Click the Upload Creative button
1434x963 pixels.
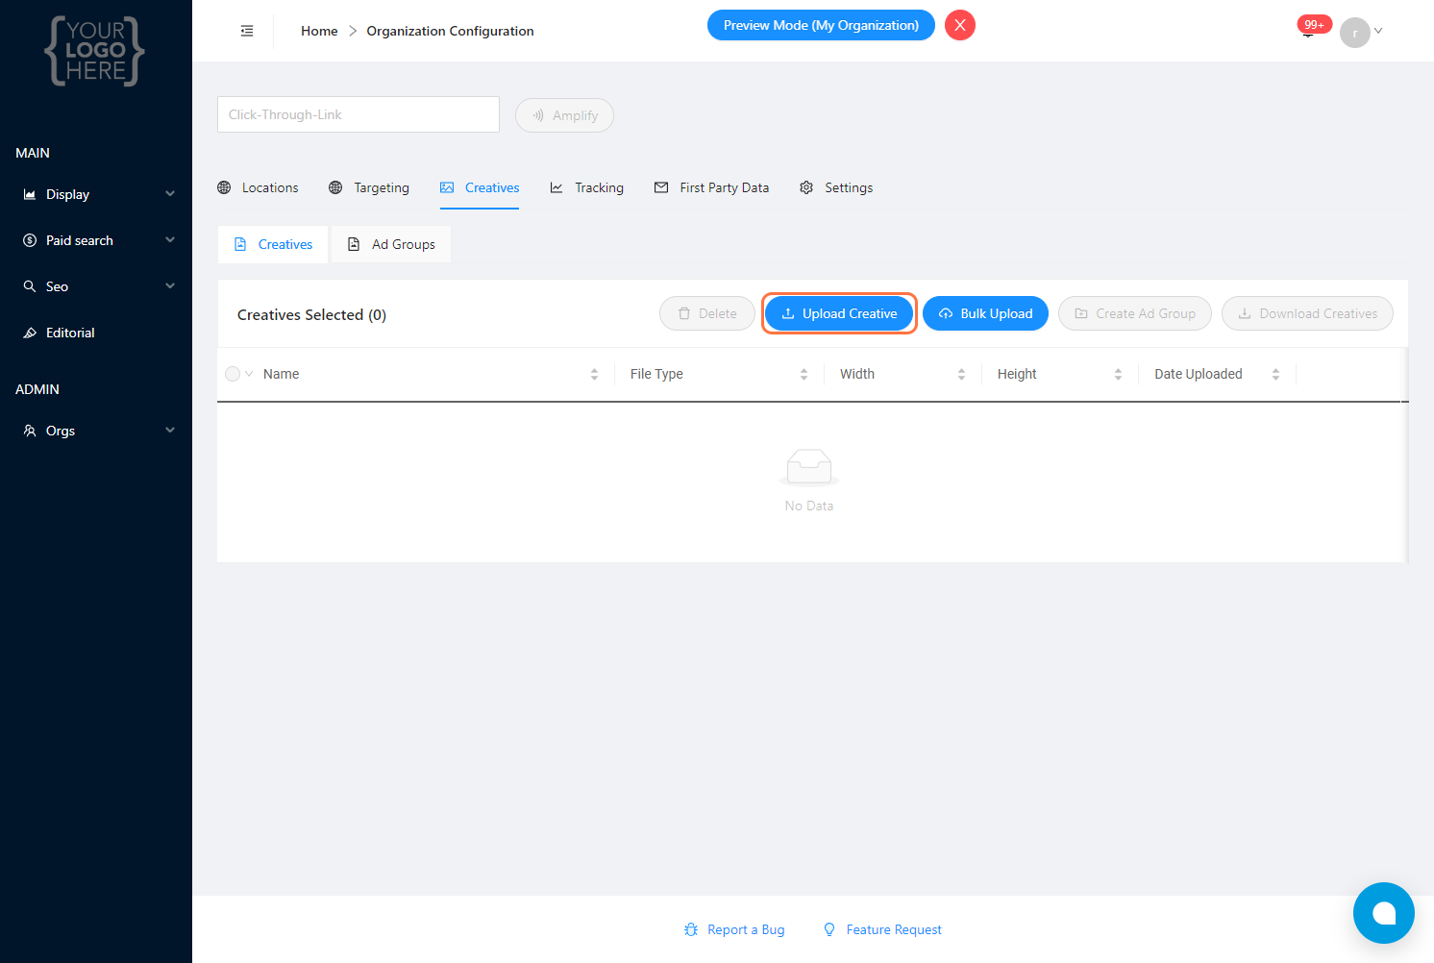pyautogui.click(x=839, y=313)
